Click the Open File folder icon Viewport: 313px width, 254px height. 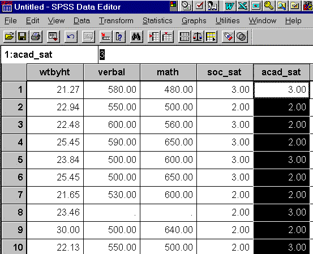9,37
